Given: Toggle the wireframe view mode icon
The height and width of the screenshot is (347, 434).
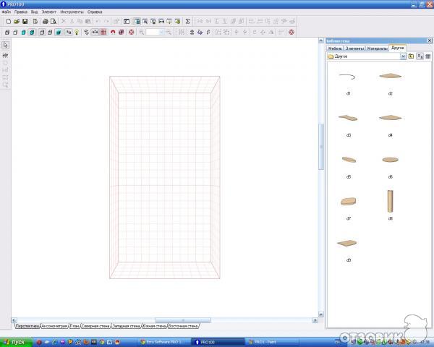Looking at the screenshot, I should tap(7, 32).
